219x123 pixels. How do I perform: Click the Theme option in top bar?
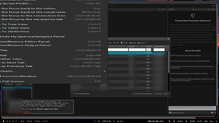214,6
